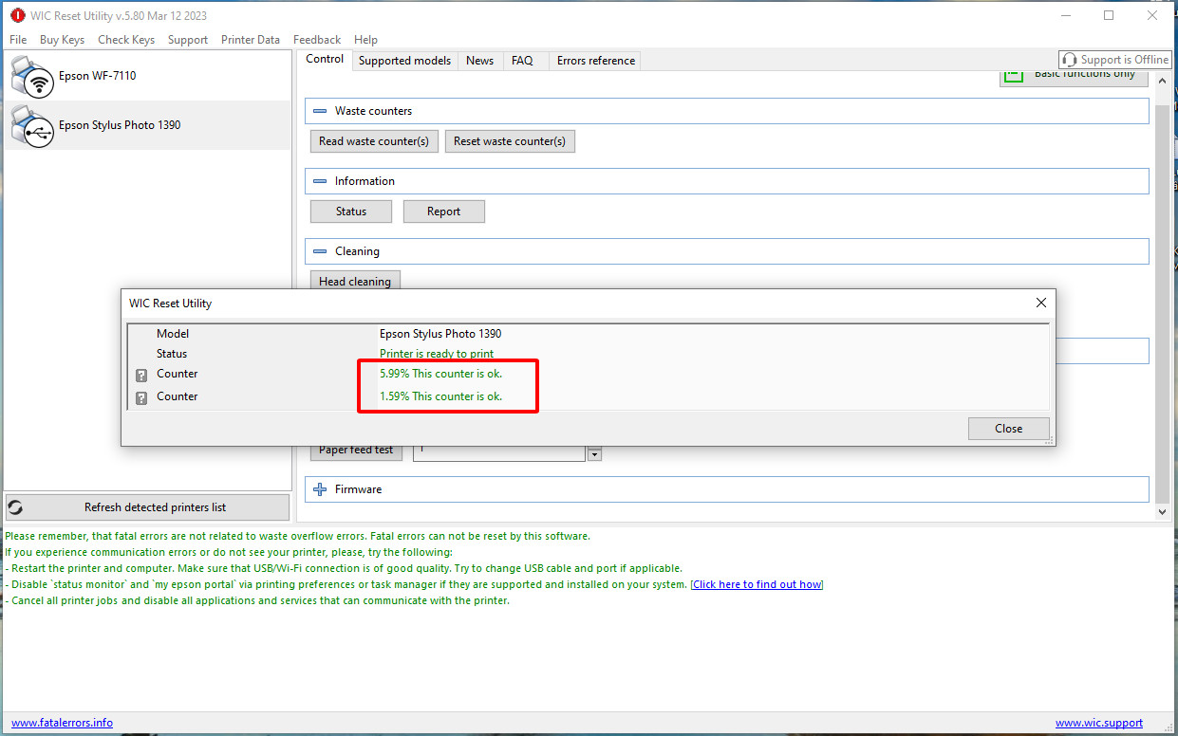This screenshot has width=1178, height=736.
Task: Open the Feedback menu
Action: (317, 40)
